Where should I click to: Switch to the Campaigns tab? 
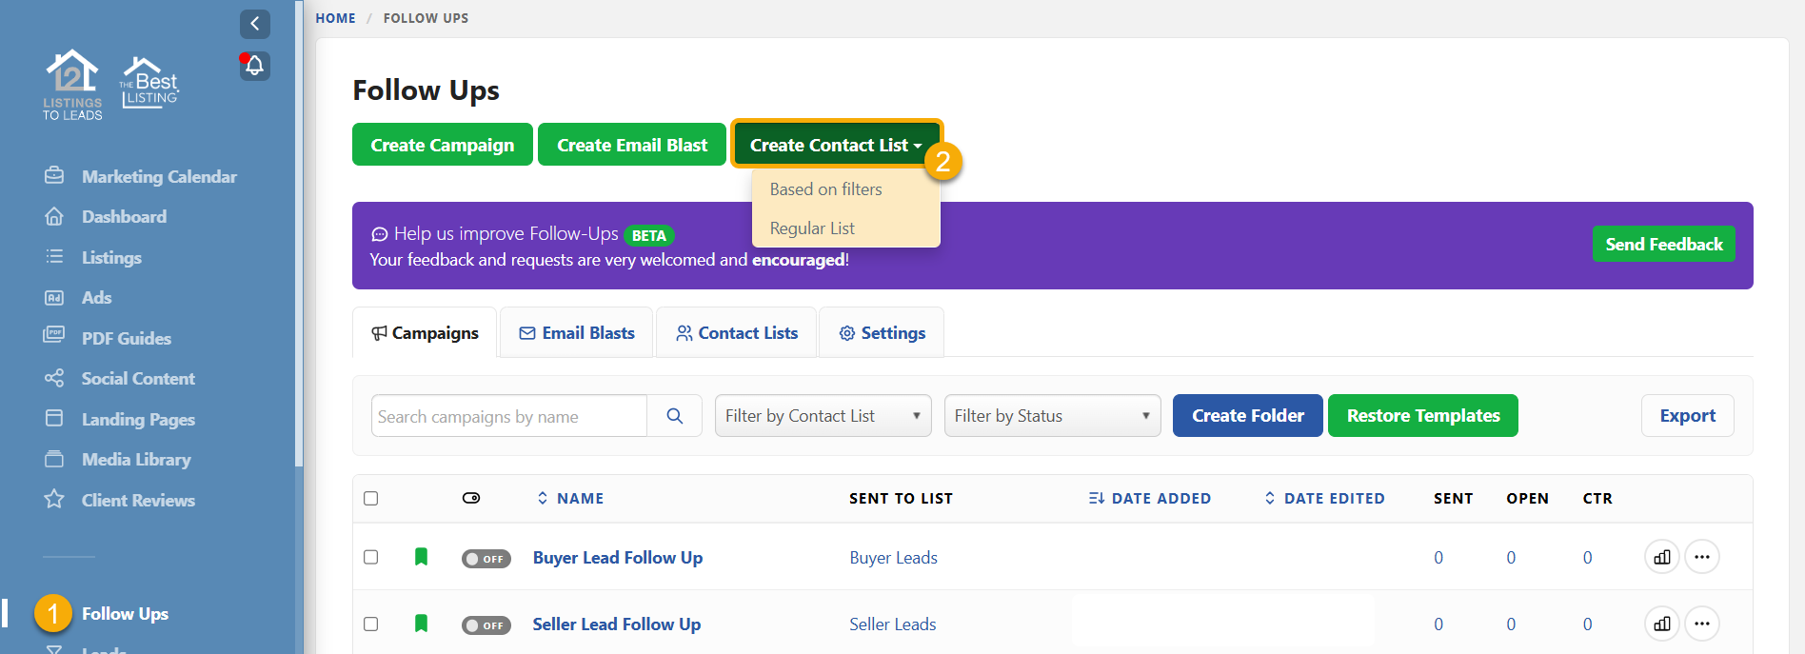coord(425,333)
